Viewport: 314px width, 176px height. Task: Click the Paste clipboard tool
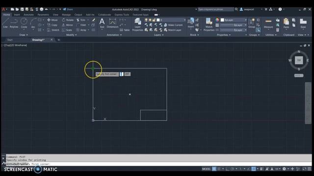click(x=286, y=23)
